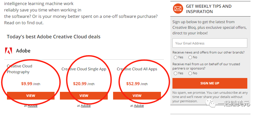Click VIEW for Creative Cloud Photography deal
Image resolution: width=258 pixels, height=115 pixels.
31,96
